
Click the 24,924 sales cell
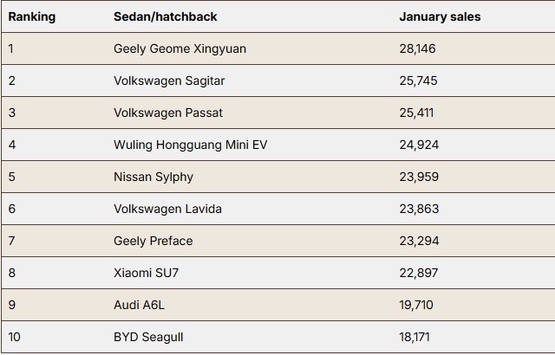pos(419,145)
